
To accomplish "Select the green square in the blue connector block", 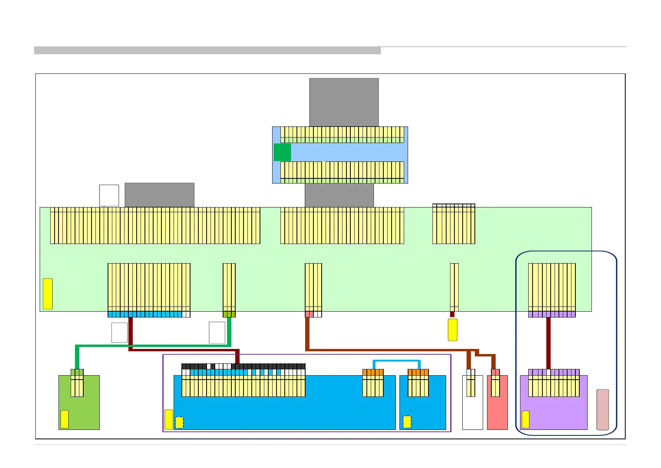I will 282,152.
